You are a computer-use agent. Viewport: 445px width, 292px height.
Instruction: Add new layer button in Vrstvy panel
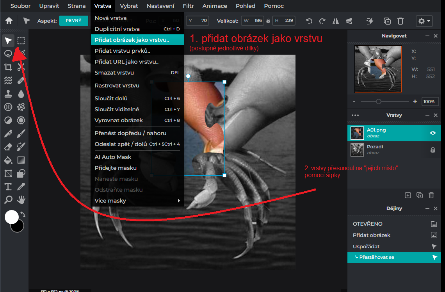408,195
